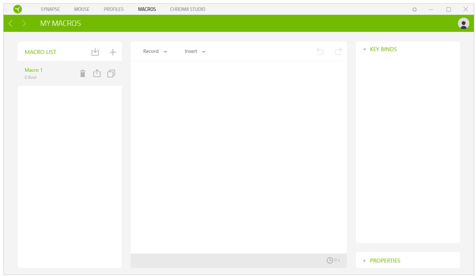Redo the last macro edit
The image size is (476, 276).
(338, 51)
